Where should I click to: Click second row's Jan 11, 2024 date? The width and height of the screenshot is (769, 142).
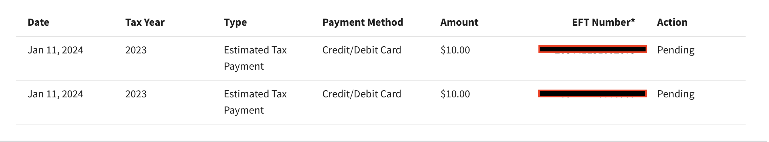(x=55, y=94)
